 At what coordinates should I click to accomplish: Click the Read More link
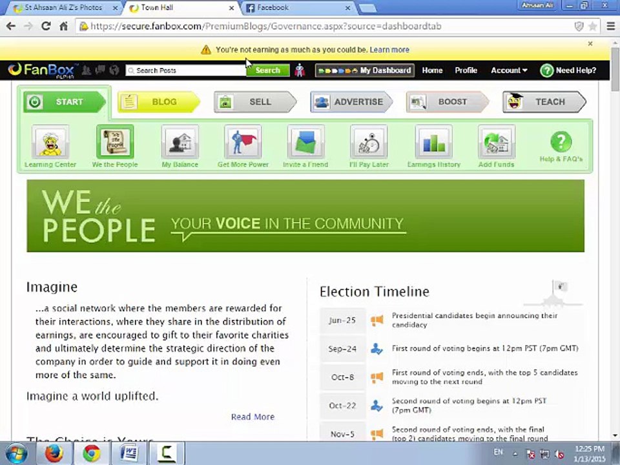click(x=253, y=417)
